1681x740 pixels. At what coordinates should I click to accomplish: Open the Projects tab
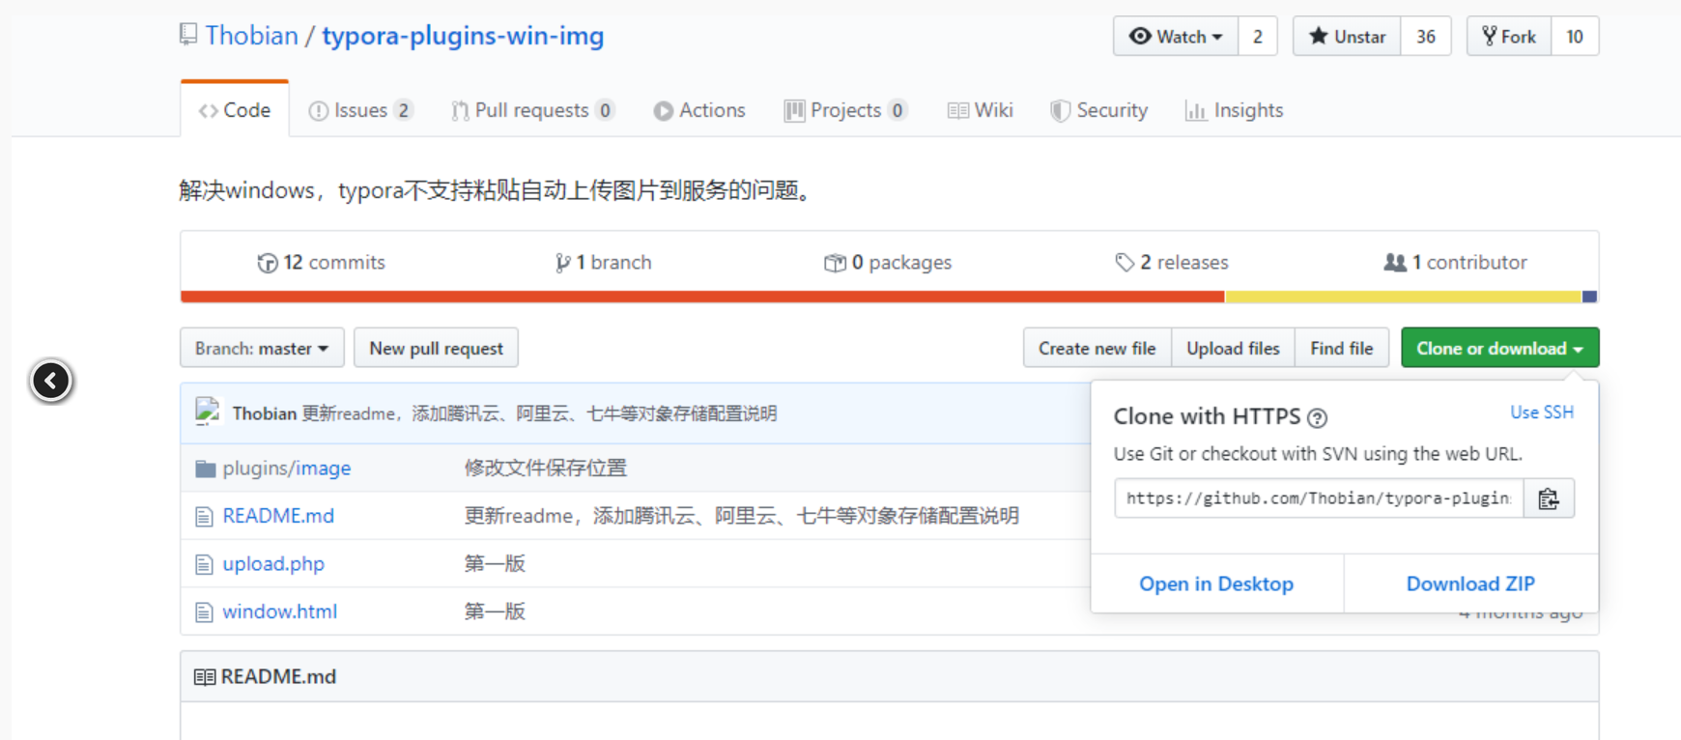pyautogui.click(x=845, y=110)
